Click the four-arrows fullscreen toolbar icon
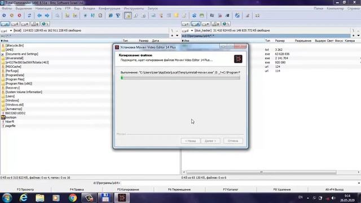 point(257,15)
